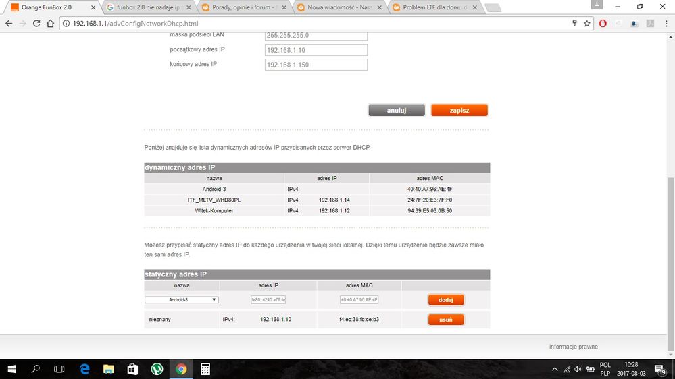
Task: Open the Chrome profile avatar button
Action: (597, 5)
